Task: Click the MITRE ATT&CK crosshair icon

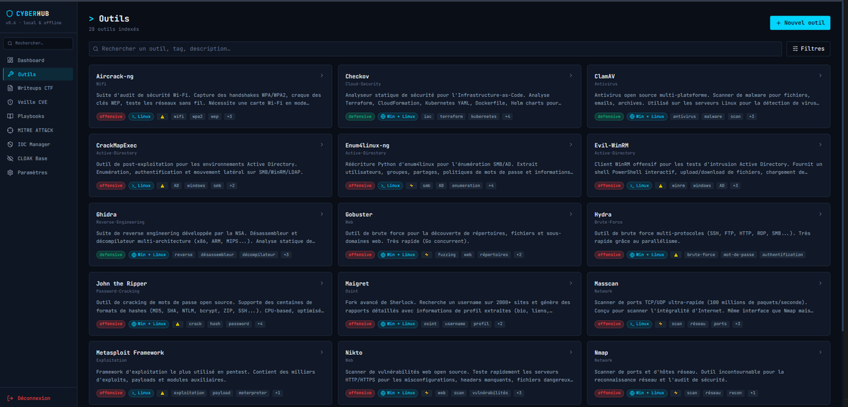Action: click(x=11, y=130)
